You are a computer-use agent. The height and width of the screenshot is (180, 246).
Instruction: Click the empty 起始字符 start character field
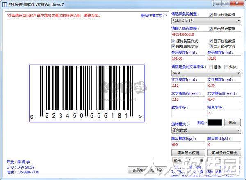[x=188, y=113]
